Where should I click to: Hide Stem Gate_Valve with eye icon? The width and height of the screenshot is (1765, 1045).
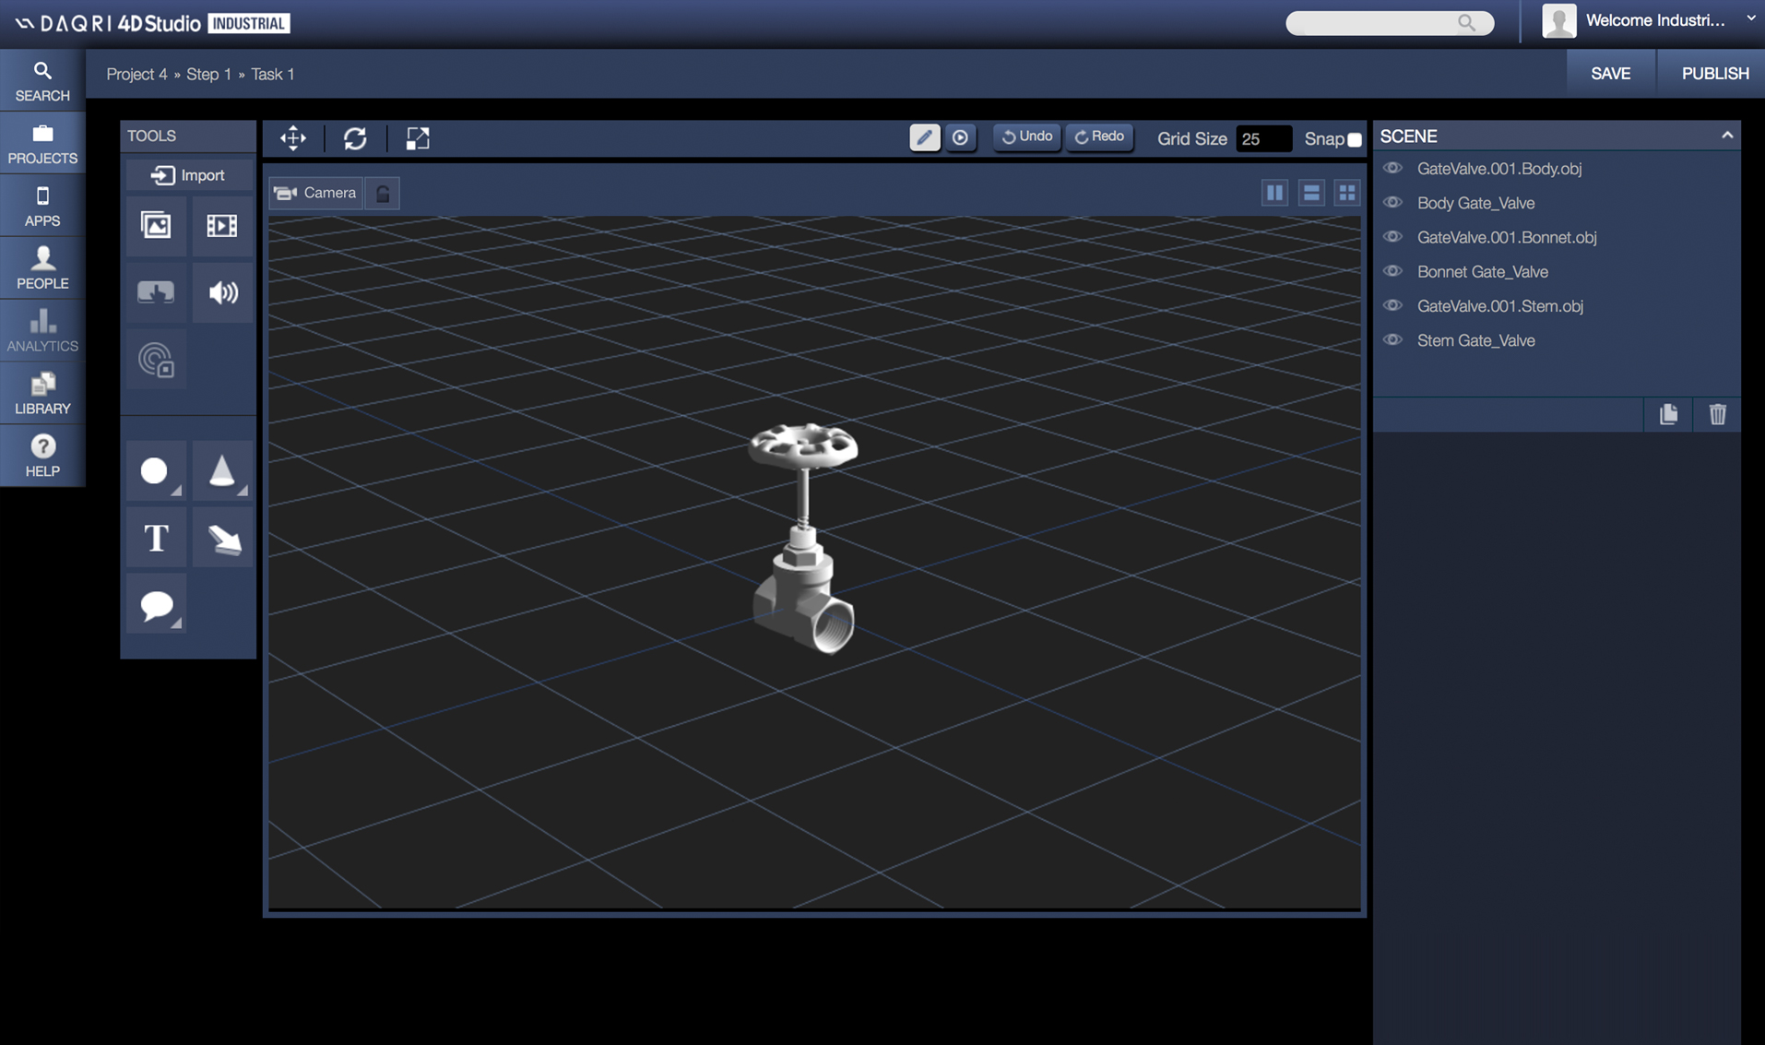click(x=1392, y=339)
